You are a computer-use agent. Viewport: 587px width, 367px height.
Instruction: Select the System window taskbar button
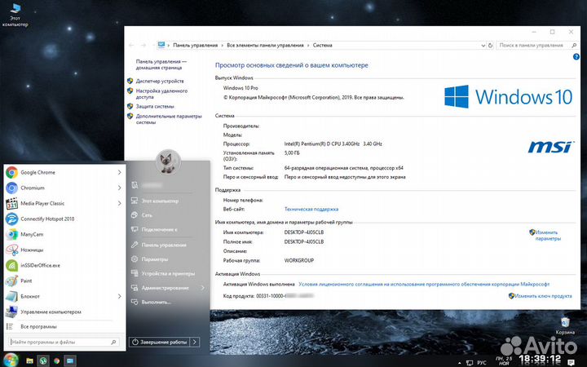(70, 361)
